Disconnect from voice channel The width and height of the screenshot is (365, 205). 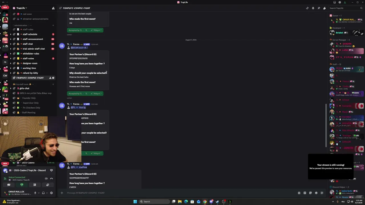coord(52,179)
